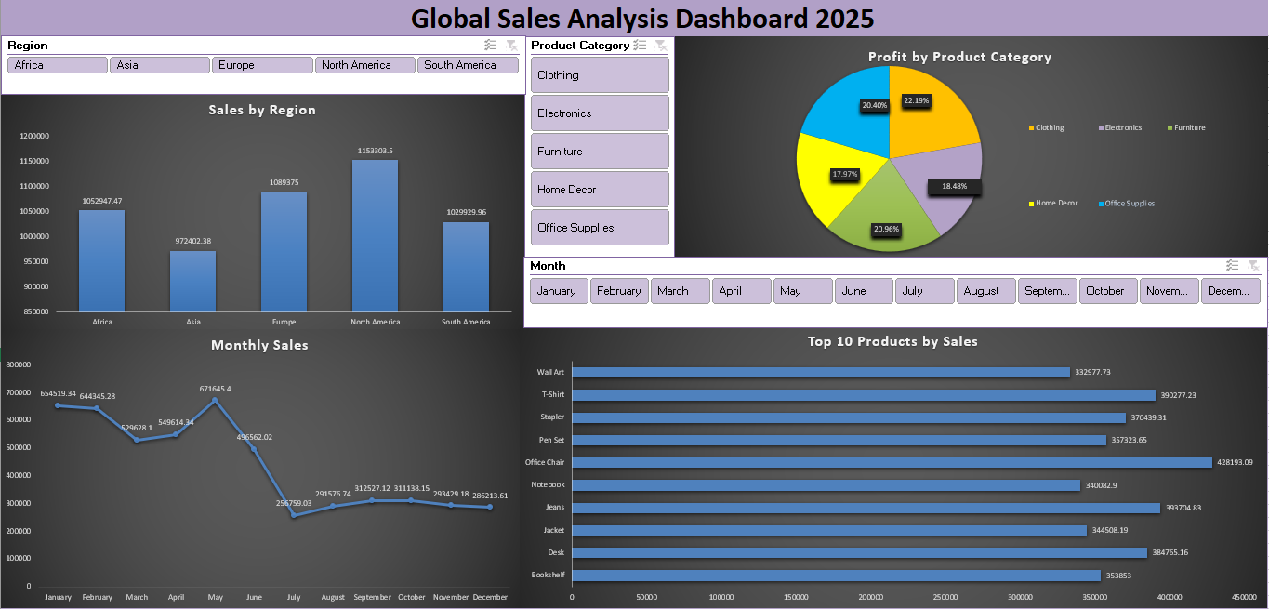
Task: Click the Office Chair bar in Top 10 chart
Action: click(x=891, y=462)
